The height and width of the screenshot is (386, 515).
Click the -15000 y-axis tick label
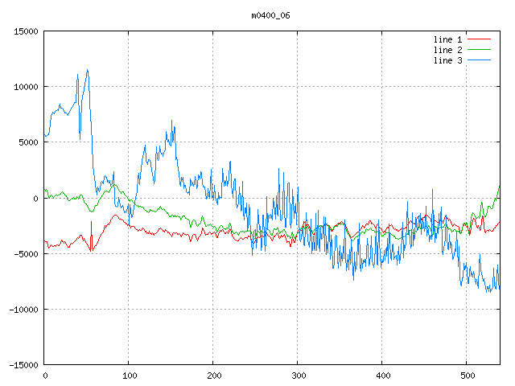(24, 365)
